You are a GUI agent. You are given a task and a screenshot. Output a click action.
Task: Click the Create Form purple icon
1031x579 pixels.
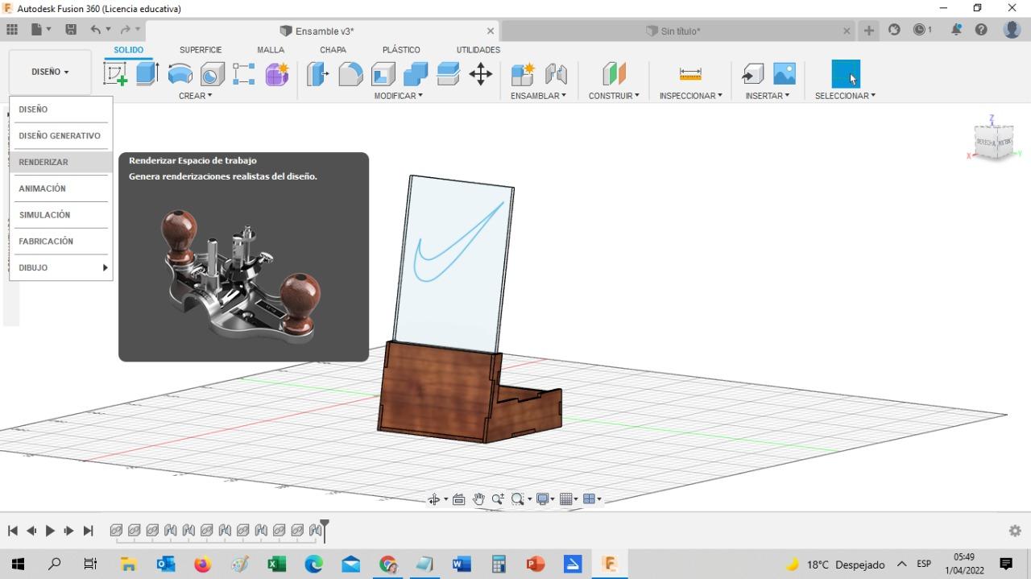click(277, 74)
